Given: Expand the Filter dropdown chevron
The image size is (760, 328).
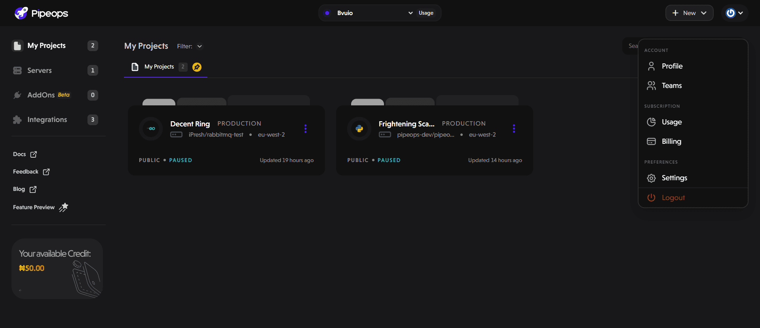Looking at the screenshot, I should [x=199, y=46].
